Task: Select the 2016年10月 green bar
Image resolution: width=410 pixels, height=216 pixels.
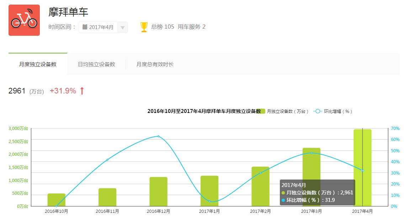Action: 57,200
